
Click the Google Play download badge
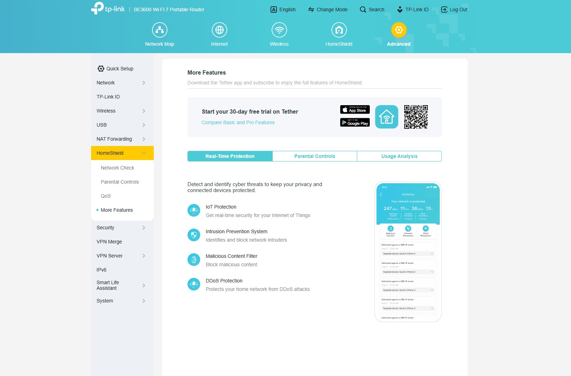coord(355,122)
